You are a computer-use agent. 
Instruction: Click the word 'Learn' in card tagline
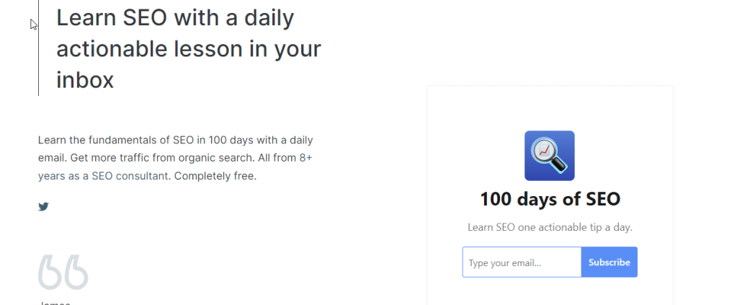(x=481, y=227)
